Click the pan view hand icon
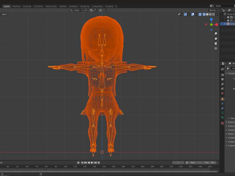Image resolution: width=235 pixels, height=176 pixels. click(x=216, y=39)
